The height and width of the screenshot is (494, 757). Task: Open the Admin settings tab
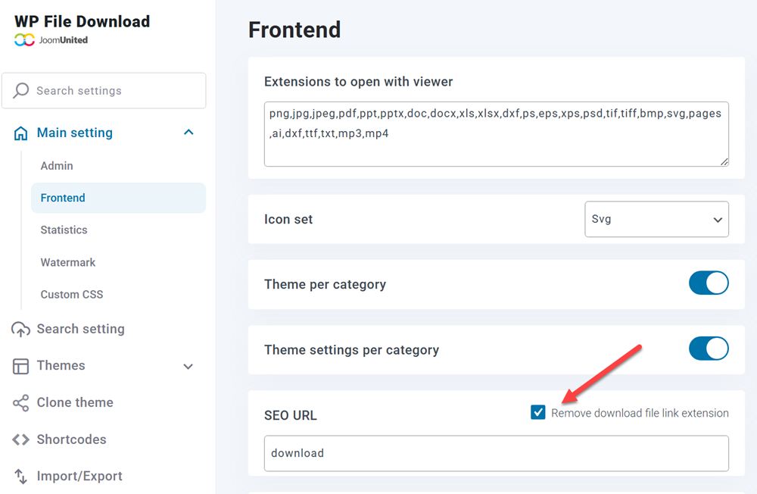coord(57,166)
